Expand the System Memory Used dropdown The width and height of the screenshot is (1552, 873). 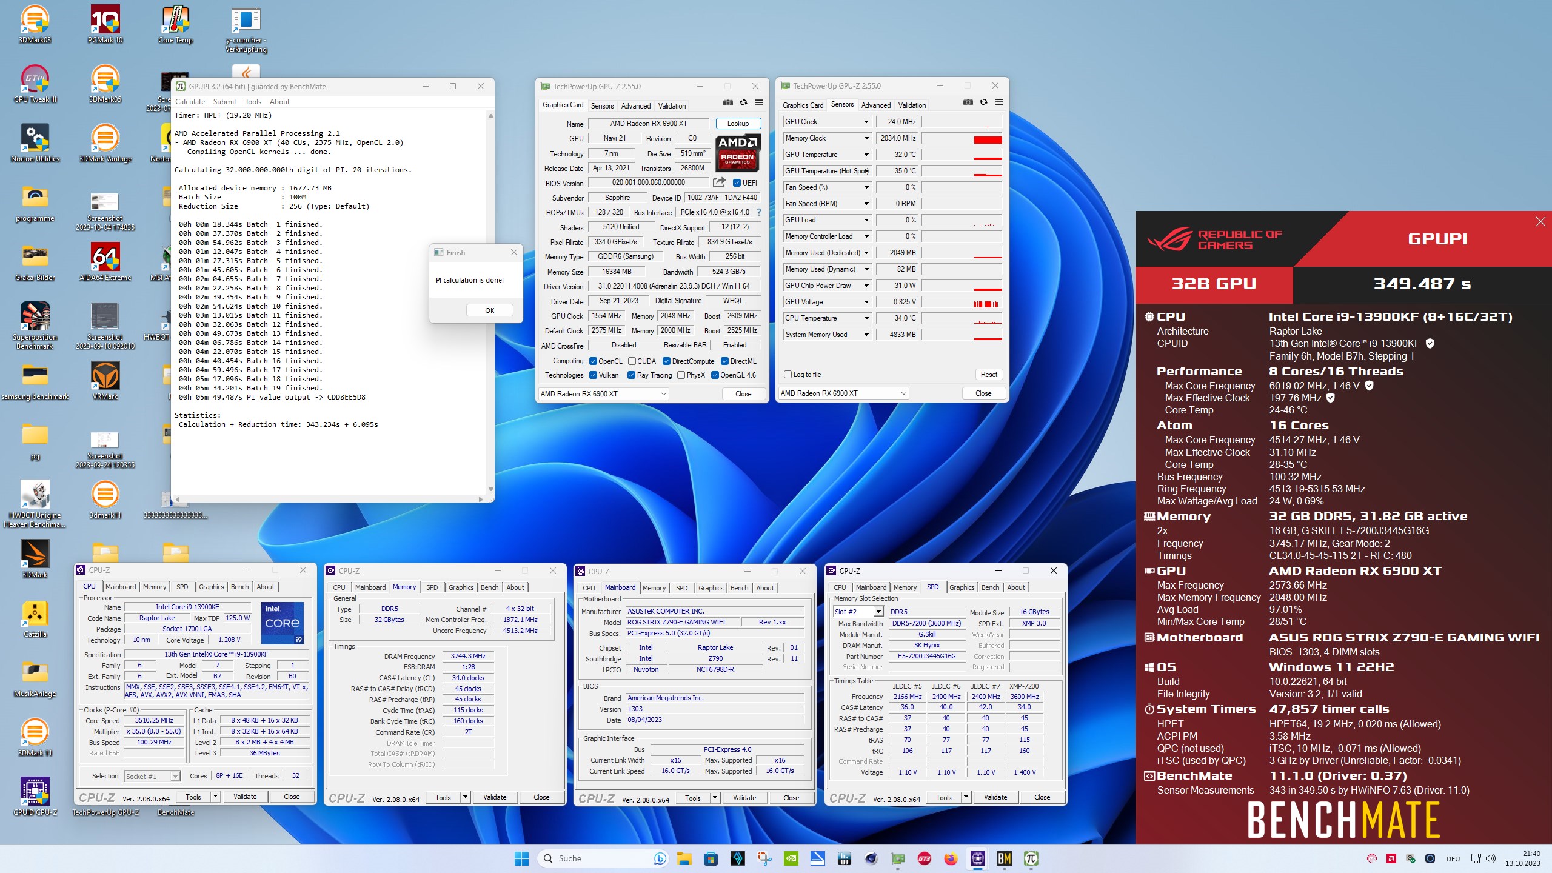(x=866, y=335)
